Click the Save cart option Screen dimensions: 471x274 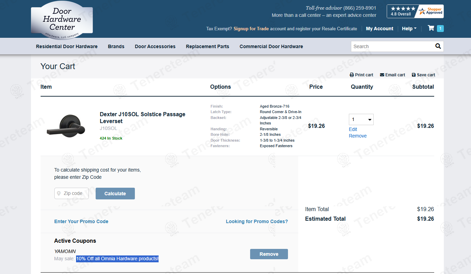point(423,75)
